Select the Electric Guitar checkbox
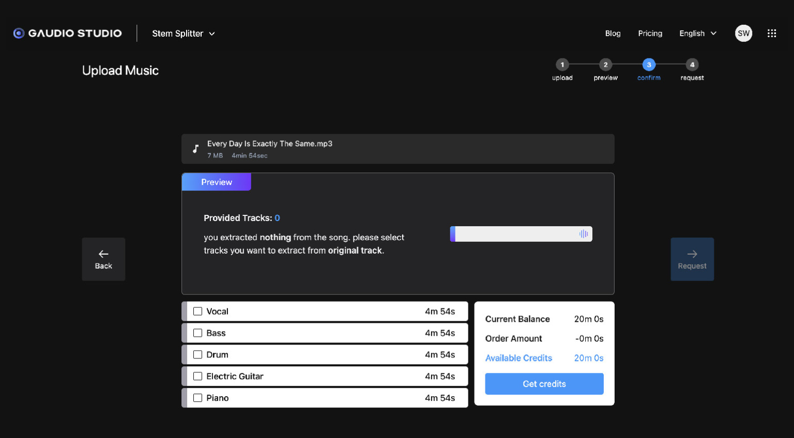This screenshot has height=438, width=794. [198, 376]
